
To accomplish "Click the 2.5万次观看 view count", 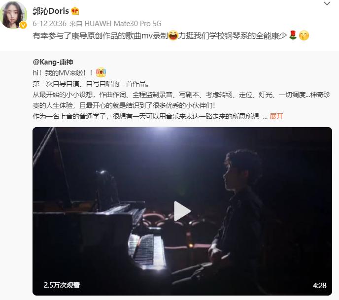I will pyautogui.click(x=62, y=285).
